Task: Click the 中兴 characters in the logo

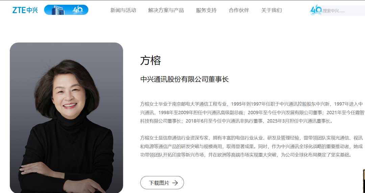Action: tap(32, 10)
